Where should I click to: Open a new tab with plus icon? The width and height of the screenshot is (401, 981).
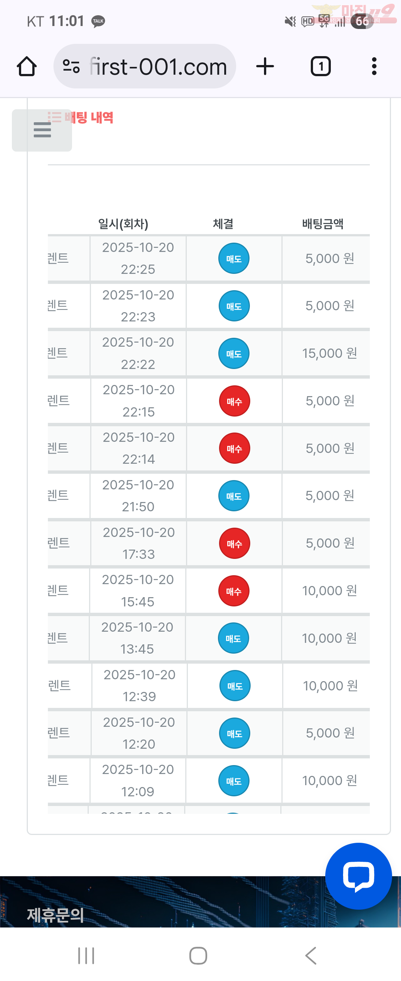(x=265, y=67)
